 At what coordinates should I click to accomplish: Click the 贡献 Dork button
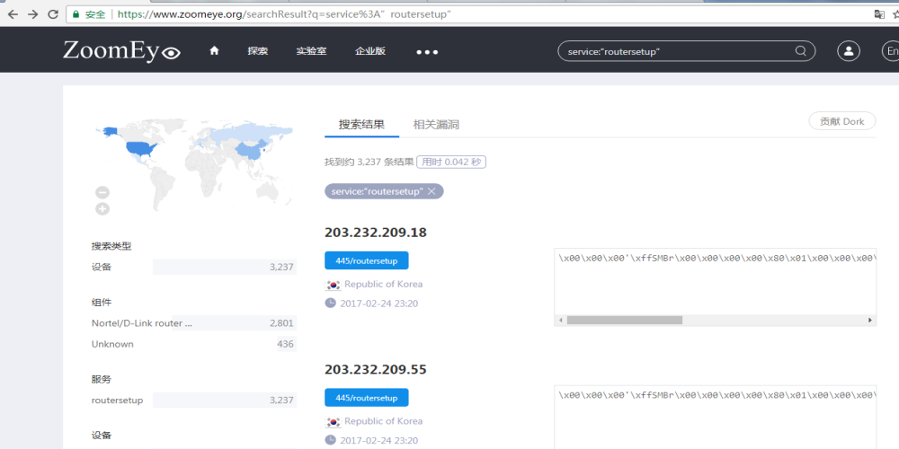click(x=842, y=121)
